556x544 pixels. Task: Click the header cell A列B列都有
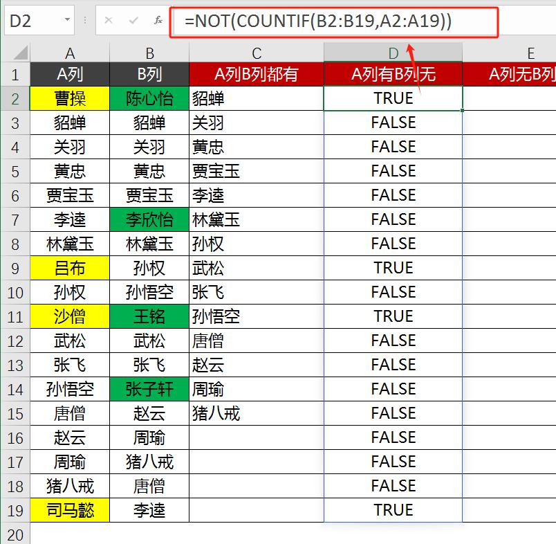point(257,74)
